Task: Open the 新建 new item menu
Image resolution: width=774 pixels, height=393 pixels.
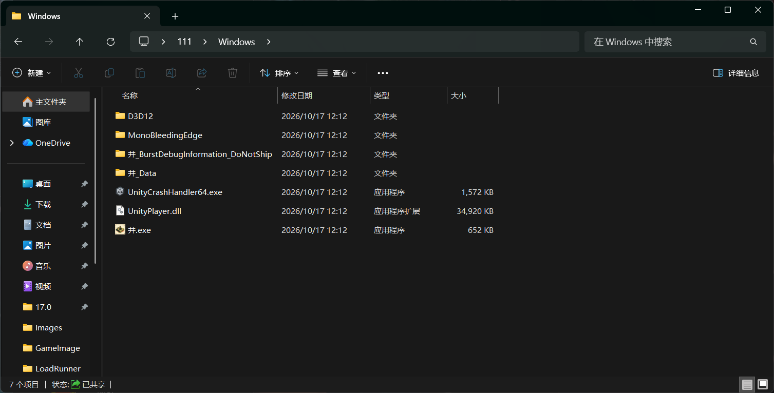Action: (x=32, y=73)
